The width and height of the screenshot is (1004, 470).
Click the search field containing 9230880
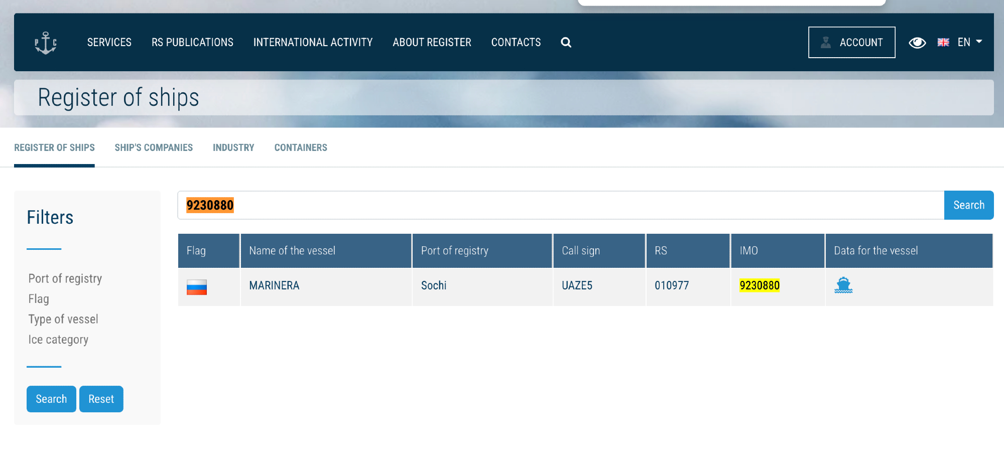click(560, 205)
